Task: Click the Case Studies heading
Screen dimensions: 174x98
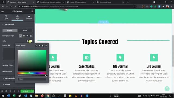Action: pos(86,66)
